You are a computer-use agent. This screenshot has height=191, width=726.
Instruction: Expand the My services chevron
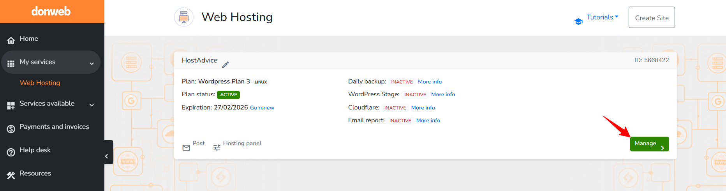tap(92, 63)
